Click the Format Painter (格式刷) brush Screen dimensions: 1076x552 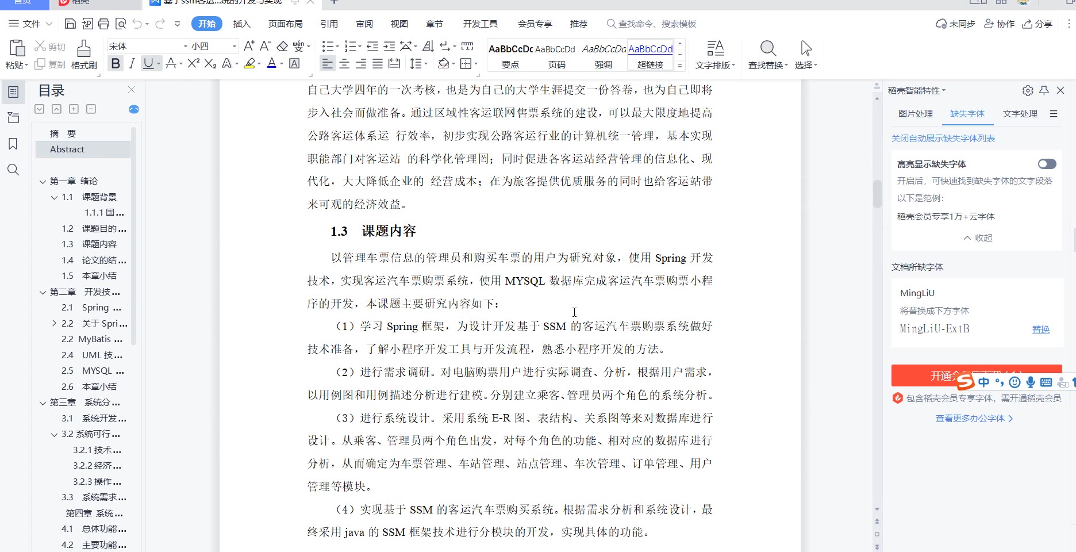tap(84, 55)
